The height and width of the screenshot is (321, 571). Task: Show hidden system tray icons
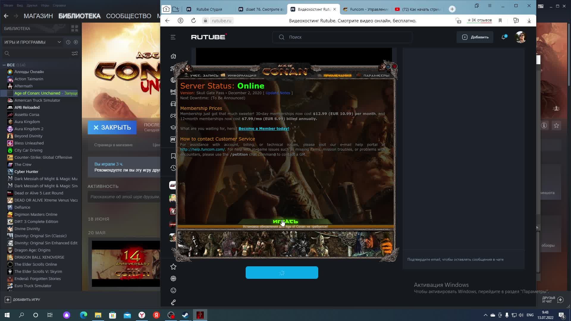[x=486, y=315]
